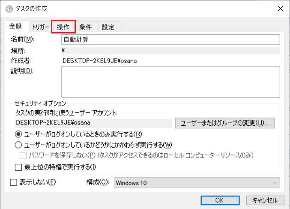Open the 構成 dropdown showing Windows 10
Image resolution: width=290 pixels, height=209 pixels.
click(197, 183)
